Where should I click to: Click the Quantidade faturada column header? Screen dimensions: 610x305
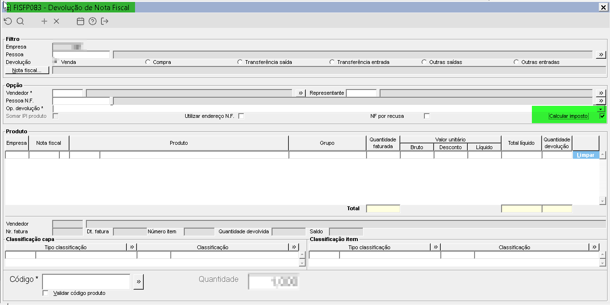click(383, 143)
